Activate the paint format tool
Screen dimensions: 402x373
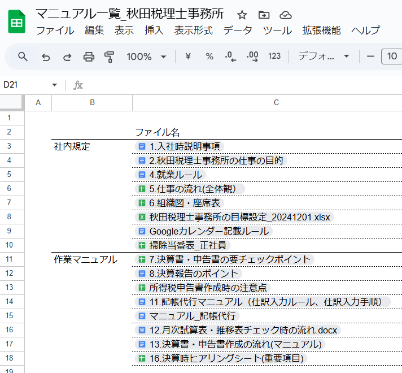(109, 57)
